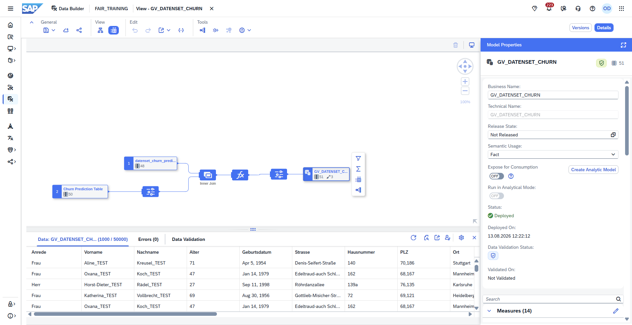
Task: Click the Details button
Action: [x=604, y=28]
